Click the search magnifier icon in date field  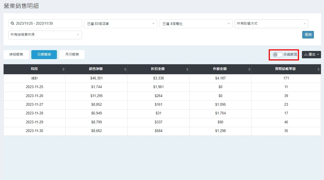tap(12, 24)
